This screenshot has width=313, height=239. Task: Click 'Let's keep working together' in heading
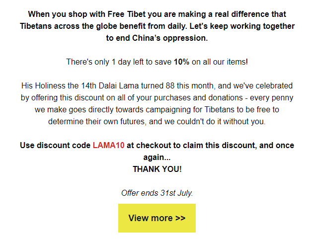(243, 26)
